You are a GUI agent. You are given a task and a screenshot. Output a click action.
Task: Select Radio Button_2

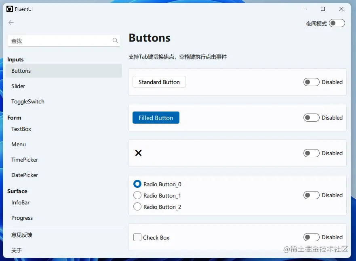point(137,206)
